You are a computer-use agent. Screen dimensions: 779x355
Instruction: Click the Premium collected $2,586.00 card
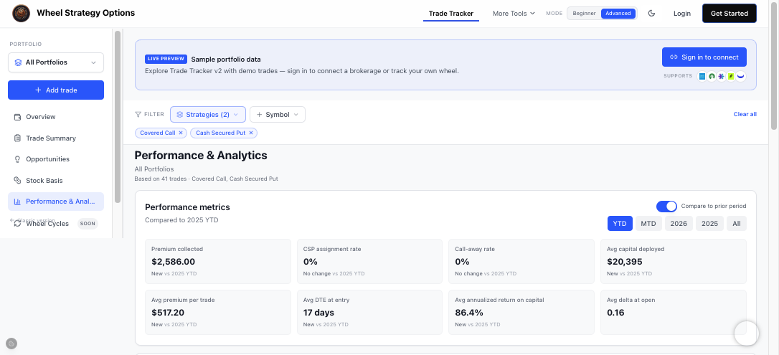(x=217, y=262)
